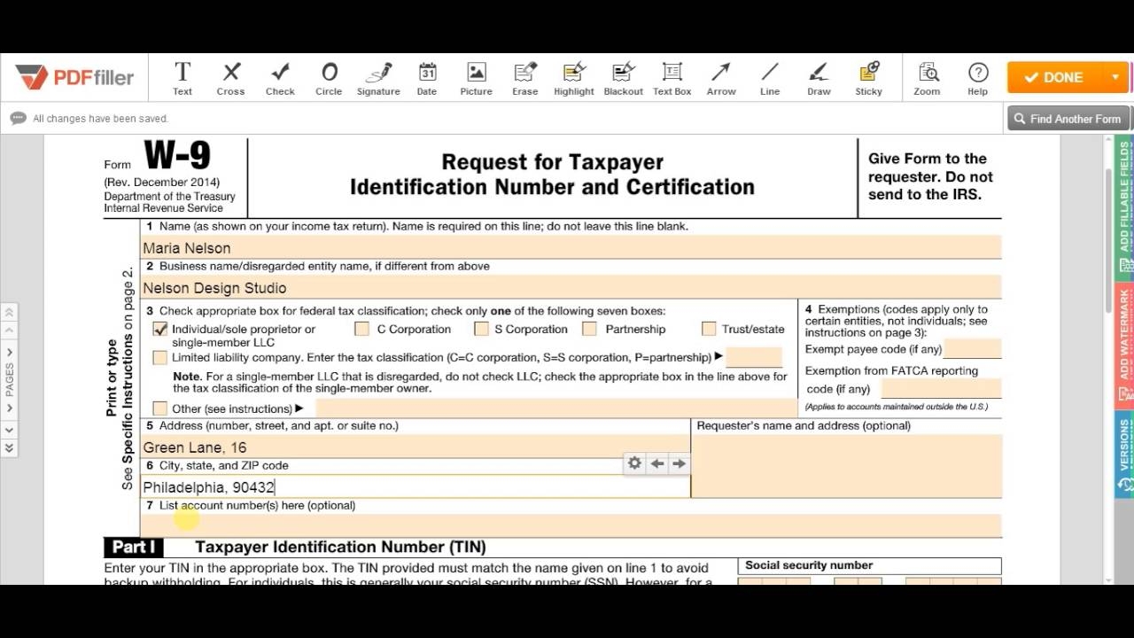Check the C Corporation box

click(x=361, y=330)
